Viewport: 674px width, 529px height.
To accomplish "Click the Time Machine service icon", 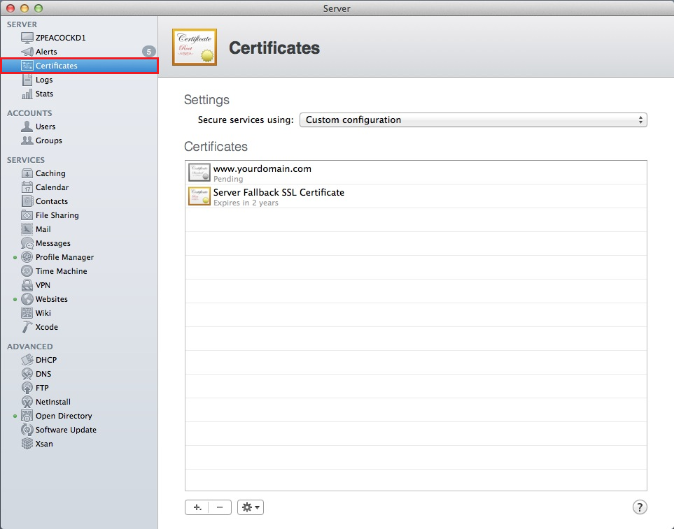I will tap(27, 271).
